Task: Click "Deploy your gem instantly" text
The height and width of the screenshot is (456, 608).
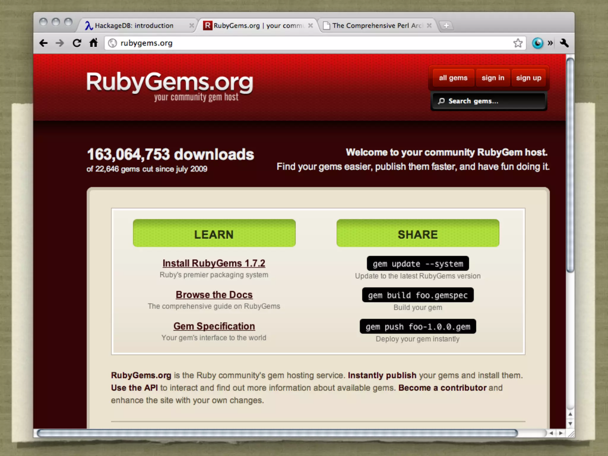Action: pos(417,339)
